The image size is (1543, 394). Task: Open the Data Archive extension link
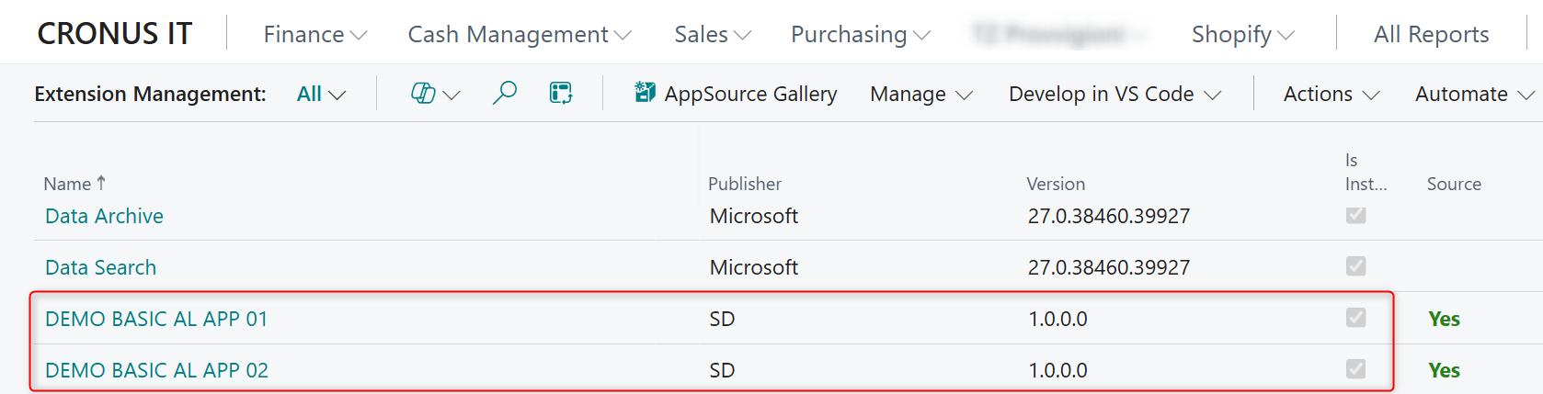105,216
